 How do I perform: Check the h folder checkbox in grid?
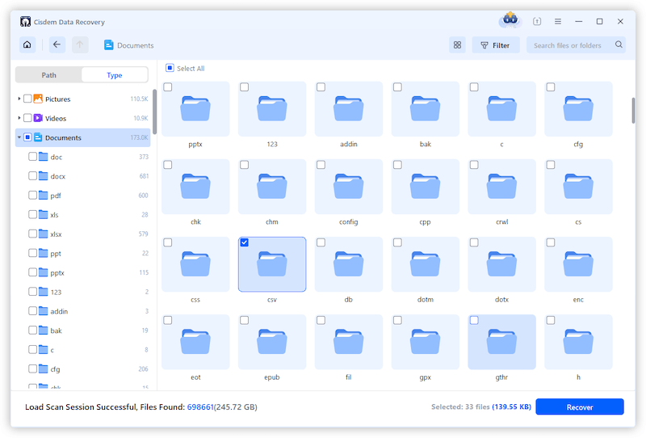point(551,320)
